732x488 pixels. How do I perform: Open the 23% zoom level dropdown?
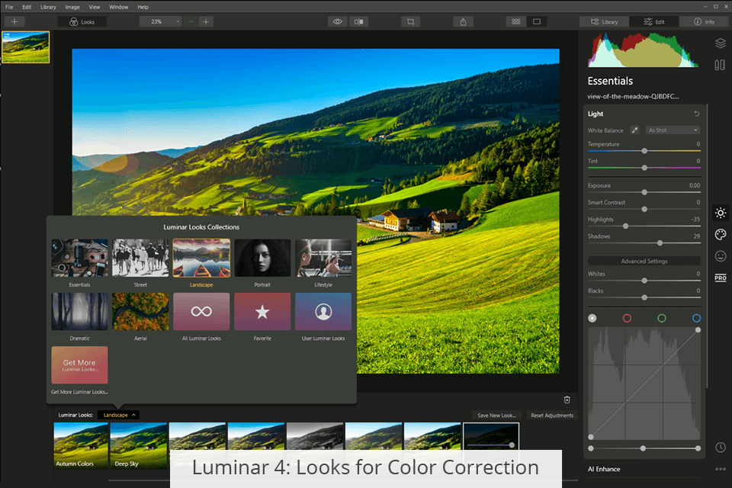click(160, 21)
